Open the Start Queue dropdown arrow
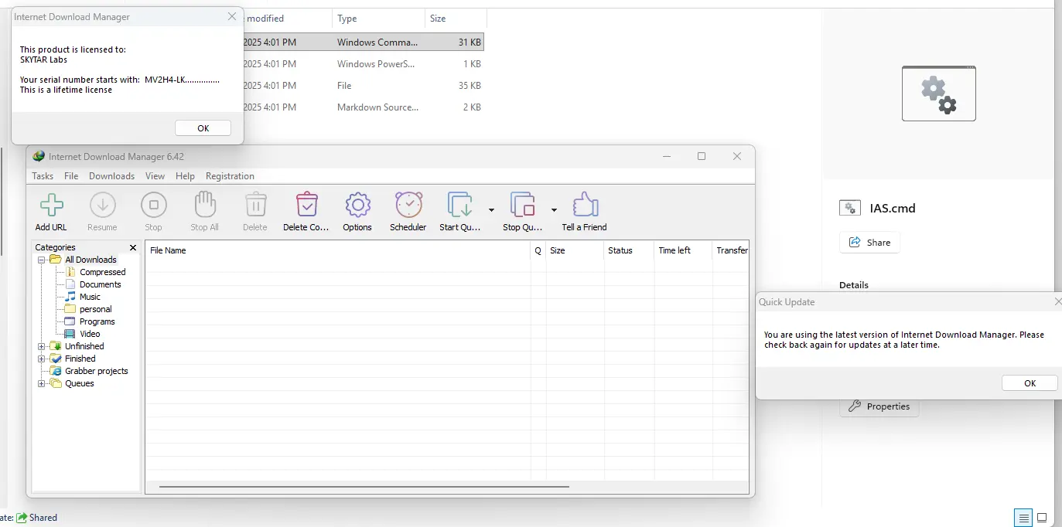The width and height of the screenshot is (1062, 527). (491, 209)
